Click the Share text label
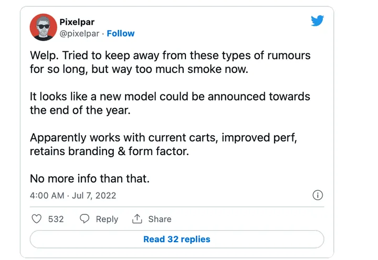This screenshot has height=260, width=378. 160,219
